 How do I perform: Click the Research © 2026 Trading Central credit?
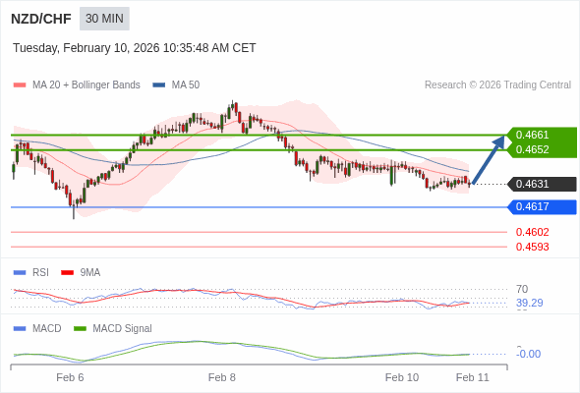[x=497, y=85]
